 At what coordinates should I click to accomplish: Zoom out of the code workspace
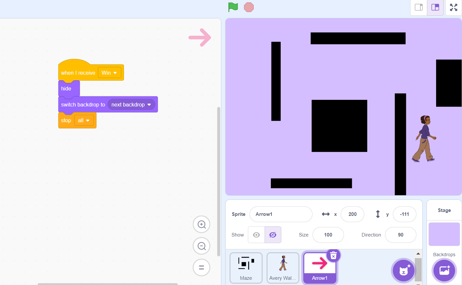tap(201, 246)
